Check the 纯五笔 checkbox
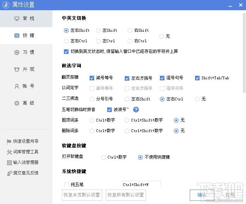This screenshot has width=246, height=204. (66, 185)
